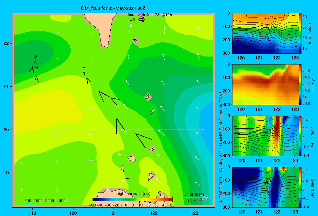Open the northward velocity cross-section panel
This screenshot has height=216, width=318.
pos(266,136)
